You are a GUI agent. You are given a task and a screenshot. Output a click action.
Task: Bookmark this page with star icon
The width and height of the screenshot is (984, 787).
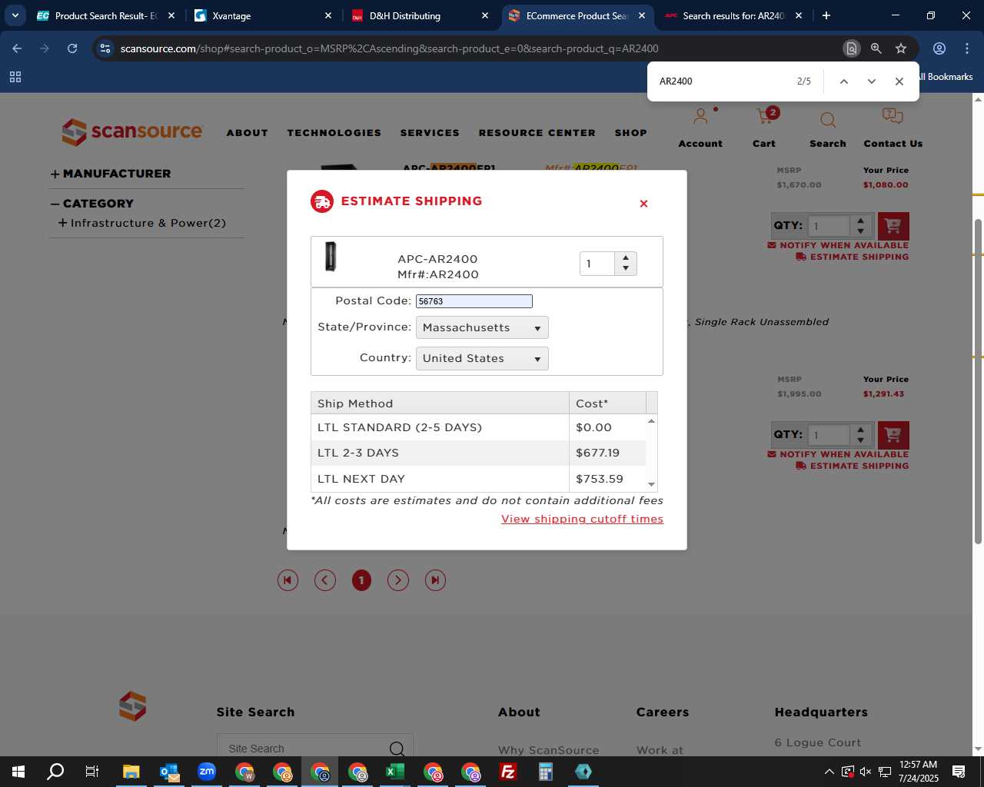coord(901,48)
